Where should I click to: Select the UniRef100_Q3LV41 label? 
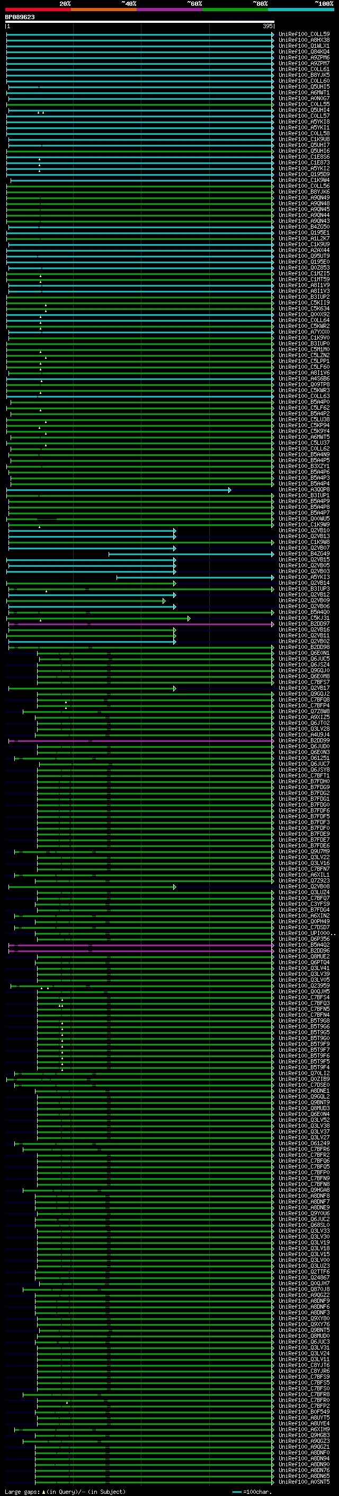tap(304, 968)
